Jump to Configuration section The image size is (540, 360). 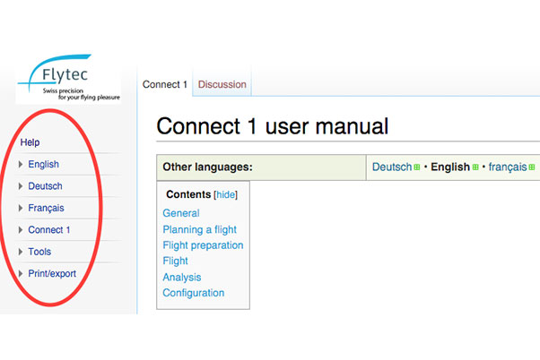click(194, 293)
